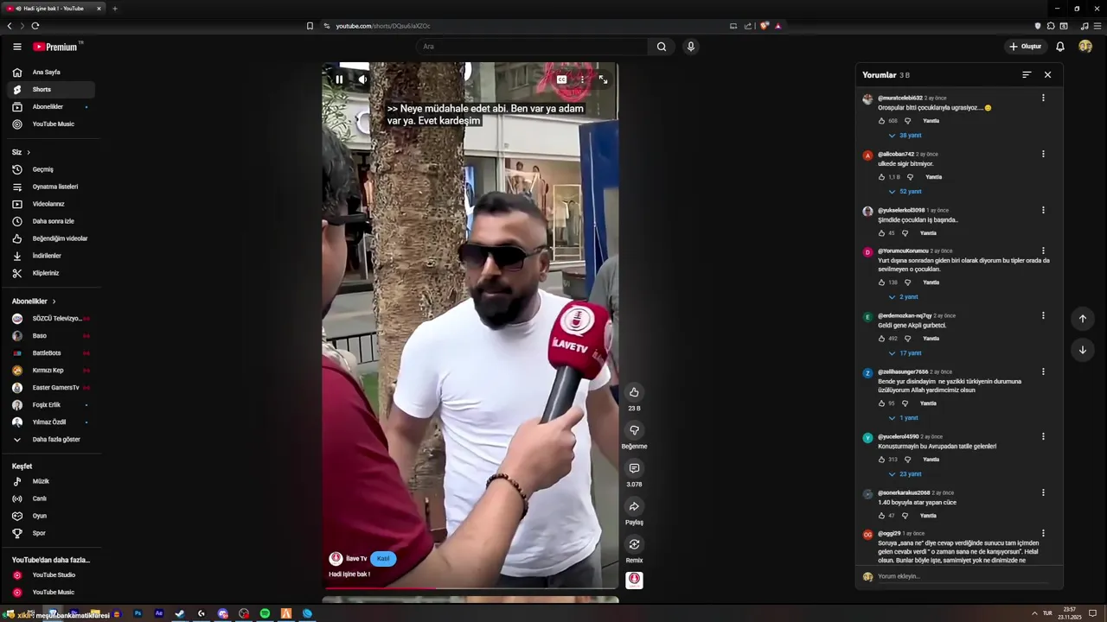Click the Ara search box
This screenshot has height=622, width=1107.
tap(532, 47)
